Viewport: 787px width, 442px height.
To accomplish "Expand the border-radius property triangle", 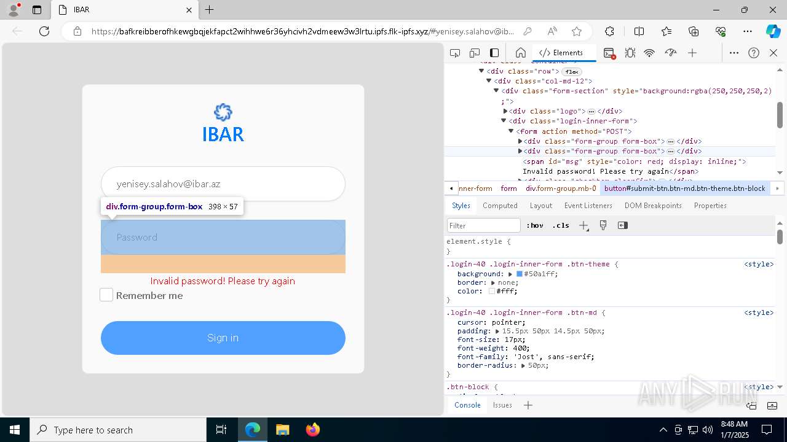I will click(523, 365).
